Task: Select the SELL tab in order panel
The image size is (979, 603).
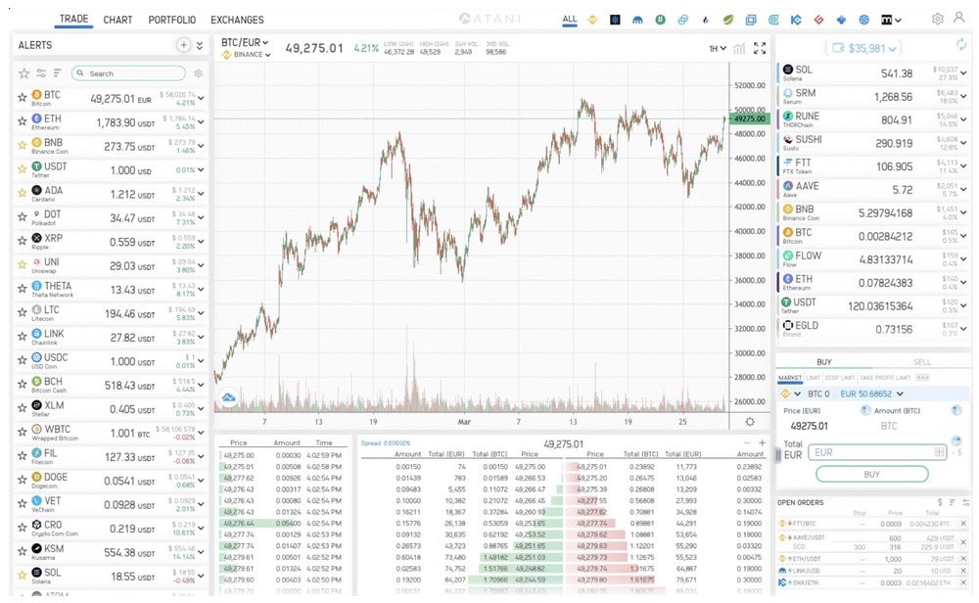Action: (921, 361)
